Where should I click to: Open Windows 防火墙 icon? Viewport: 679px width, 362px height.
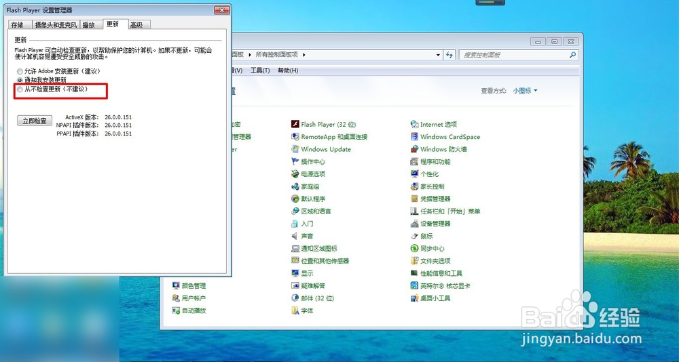coord(414,149)
